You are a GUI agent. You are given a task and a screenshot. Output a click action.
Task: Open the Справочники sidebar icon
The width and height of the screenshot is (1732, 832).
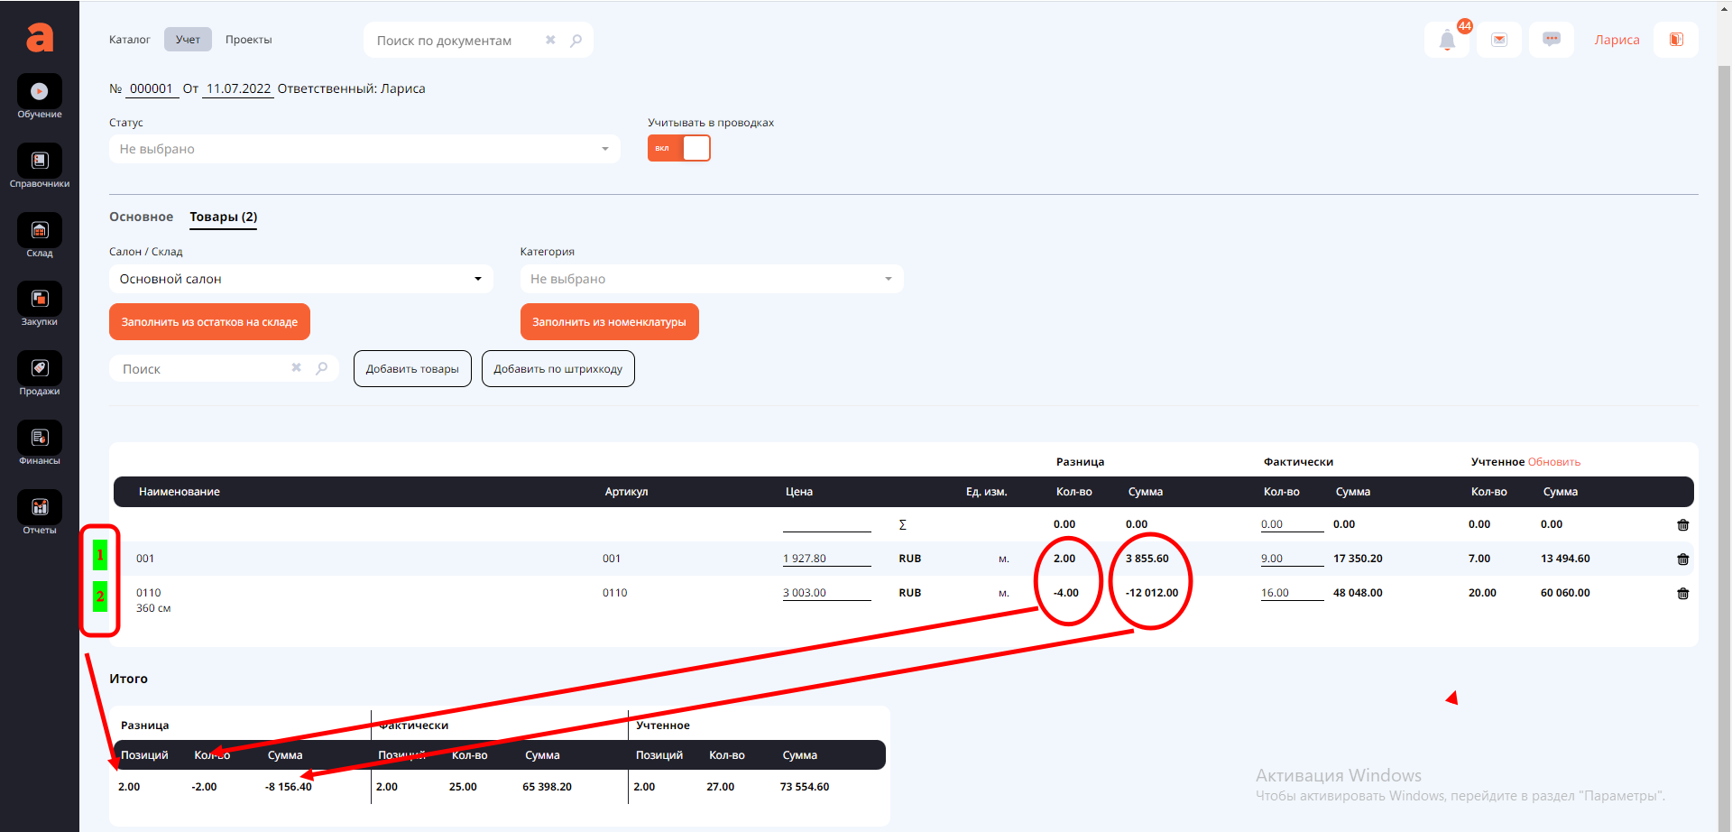pyautogui.click(x=40, y=162)
